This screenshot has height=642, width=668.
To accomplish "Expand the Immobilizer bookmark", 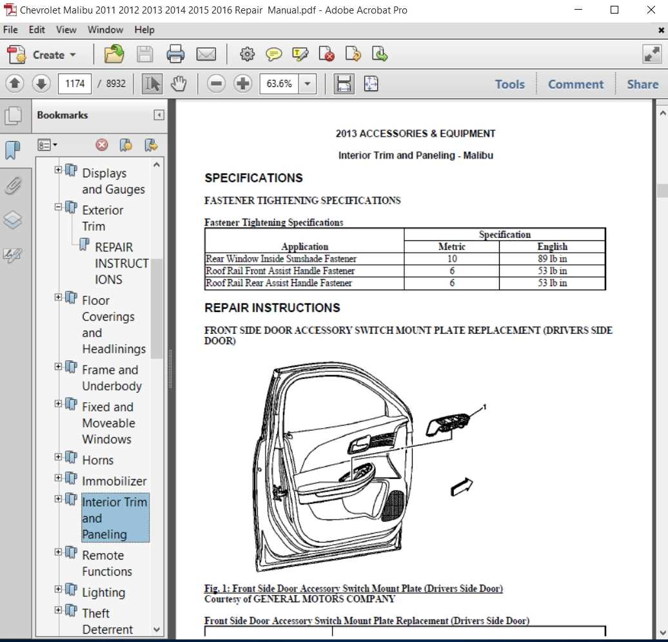I will 59,478.
